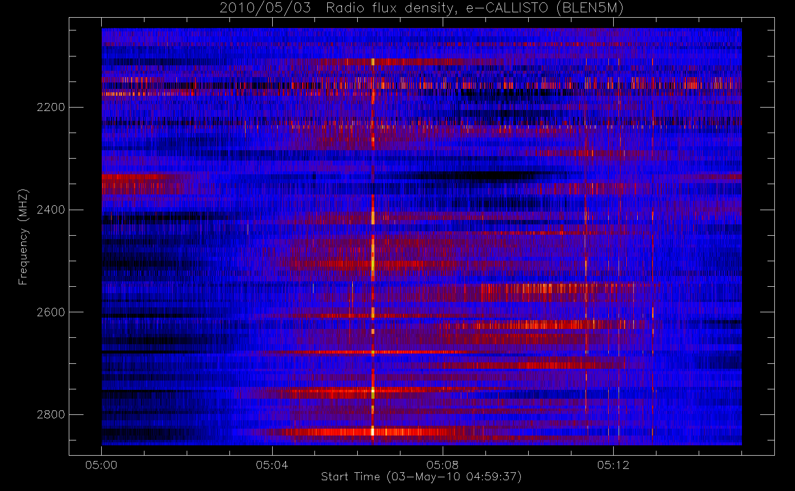Click the 05:04 time tick label

click(x=272, y=465)
